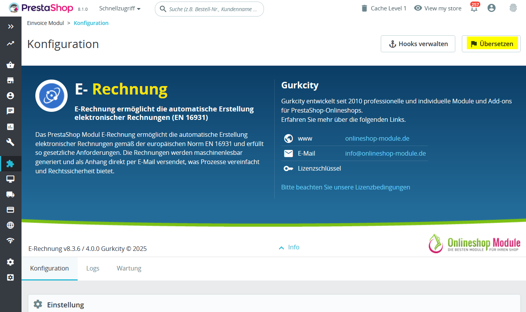The image size is (526, 312).
Task: Open the Lizenzbedingungen link
Action: click(345, 187)
